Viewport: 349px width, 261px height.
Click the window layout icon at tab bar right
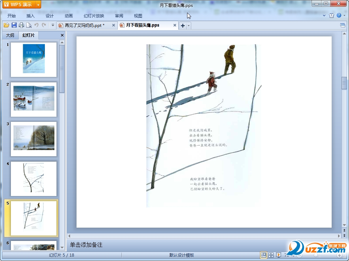tap(343, 25)
